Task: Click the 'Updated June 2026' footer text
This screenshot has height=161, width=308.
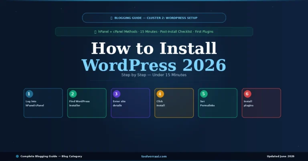Action: pos(280,156)
